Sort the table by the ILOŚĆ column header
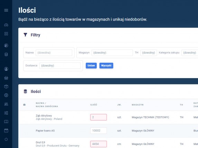 tap(94, 105)
